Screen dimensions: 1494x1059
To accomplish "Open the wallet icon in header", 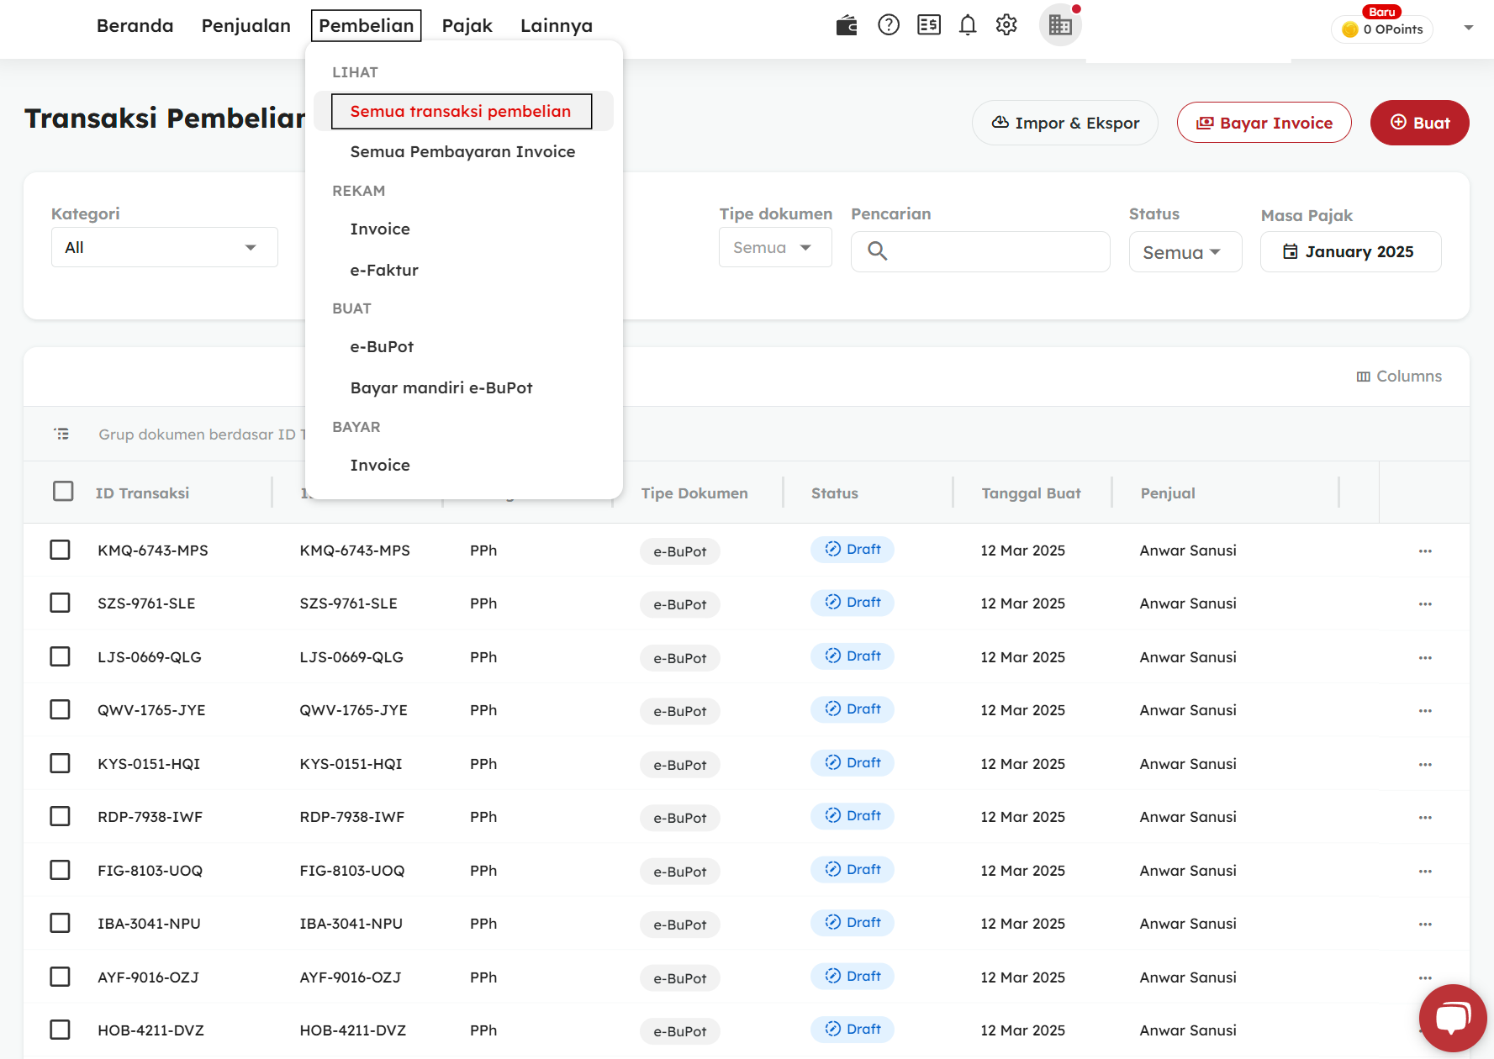I will tap(847, 25).
